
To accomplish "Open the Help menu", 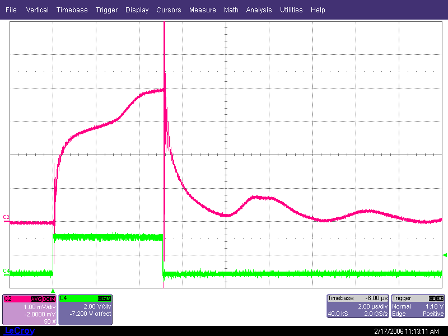I will coord(318,10).
